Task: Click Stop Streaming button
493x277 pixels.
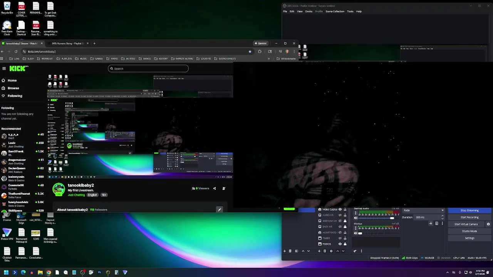Action: [x=470, y=210]
